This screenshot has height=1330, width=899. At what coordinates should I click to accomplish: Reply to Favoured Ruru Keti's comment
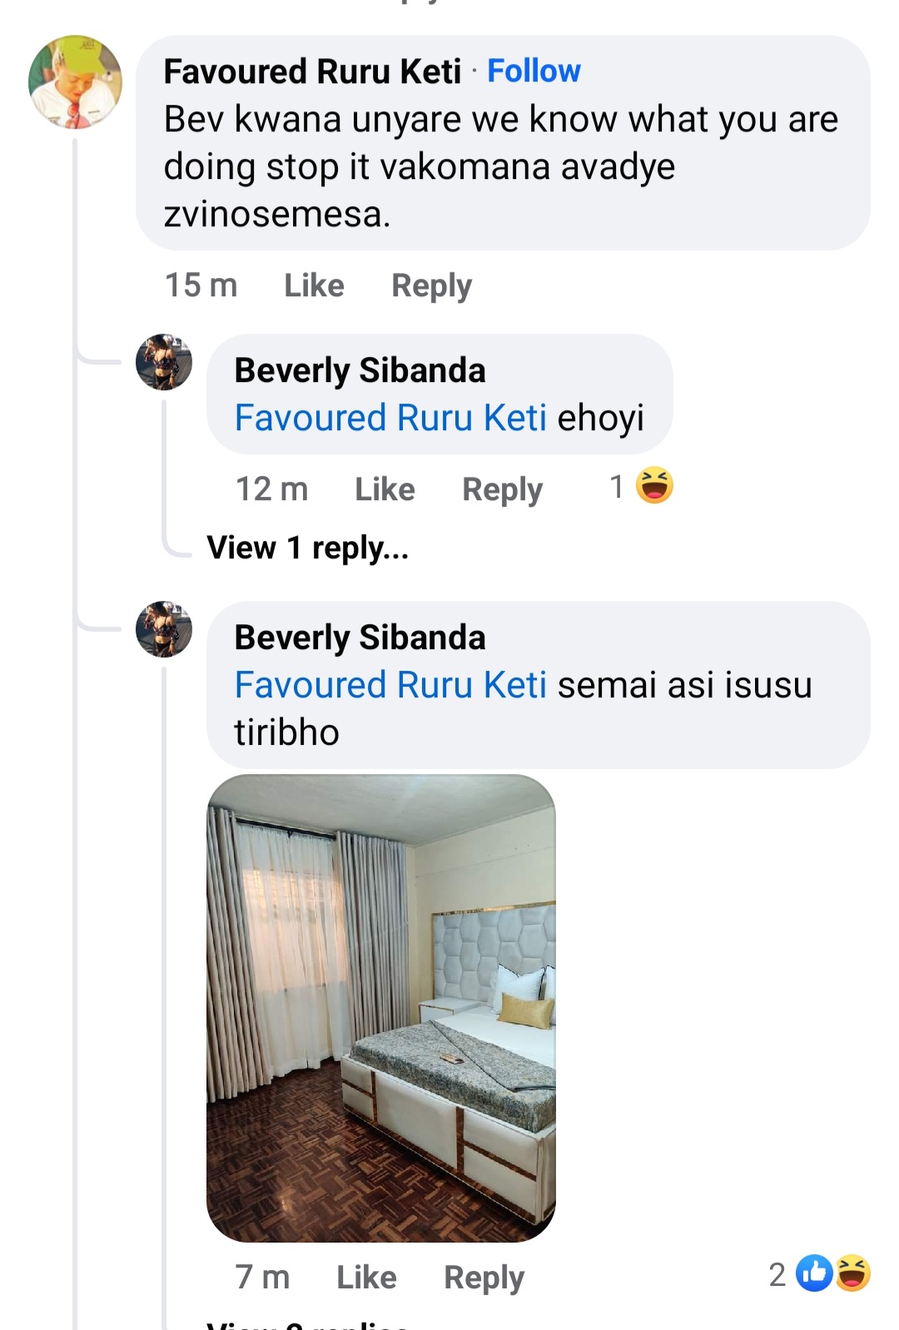(431, 285)
